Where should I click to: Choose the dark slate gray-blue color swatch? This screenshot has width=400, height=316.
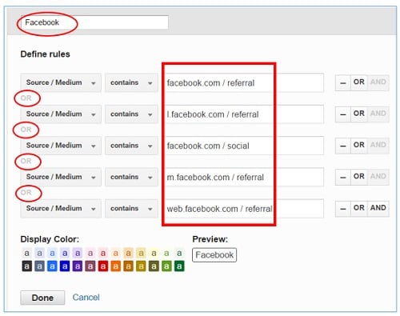coord(39,266)
